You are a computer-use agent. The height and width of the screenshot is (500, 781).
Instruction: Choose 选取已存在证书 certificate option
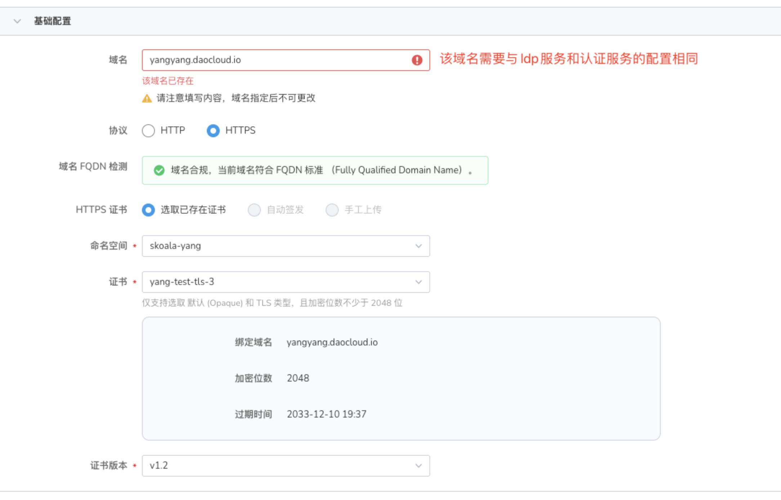coord(148,210)
